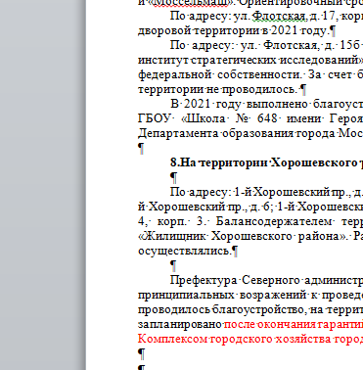The image size is (363, 370).
Task: Click the word "Департамента"
Action: coord(178,133)
